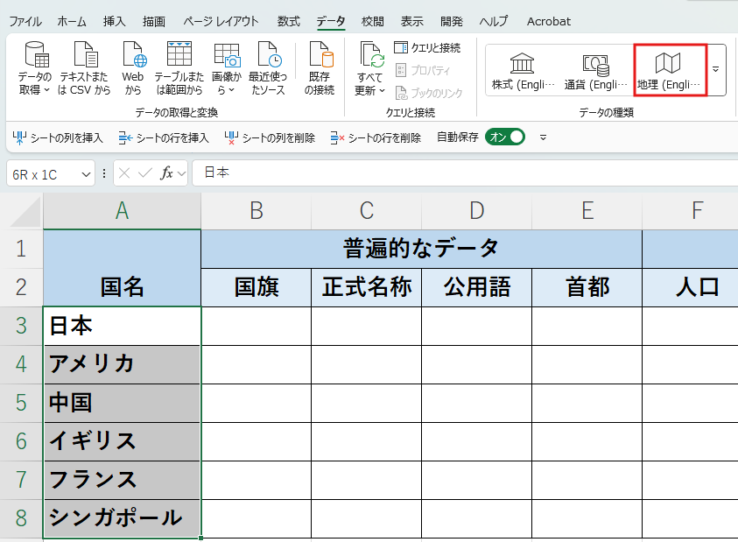Click シートの行を挿入 command
Image resolution: width=738 pixels, height=542 pixels.
(164, 137)
